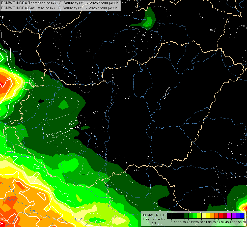Viewport: 247px width, 227px height.
Task: Click legend tick value 55
Action: (x=240, y=222)
